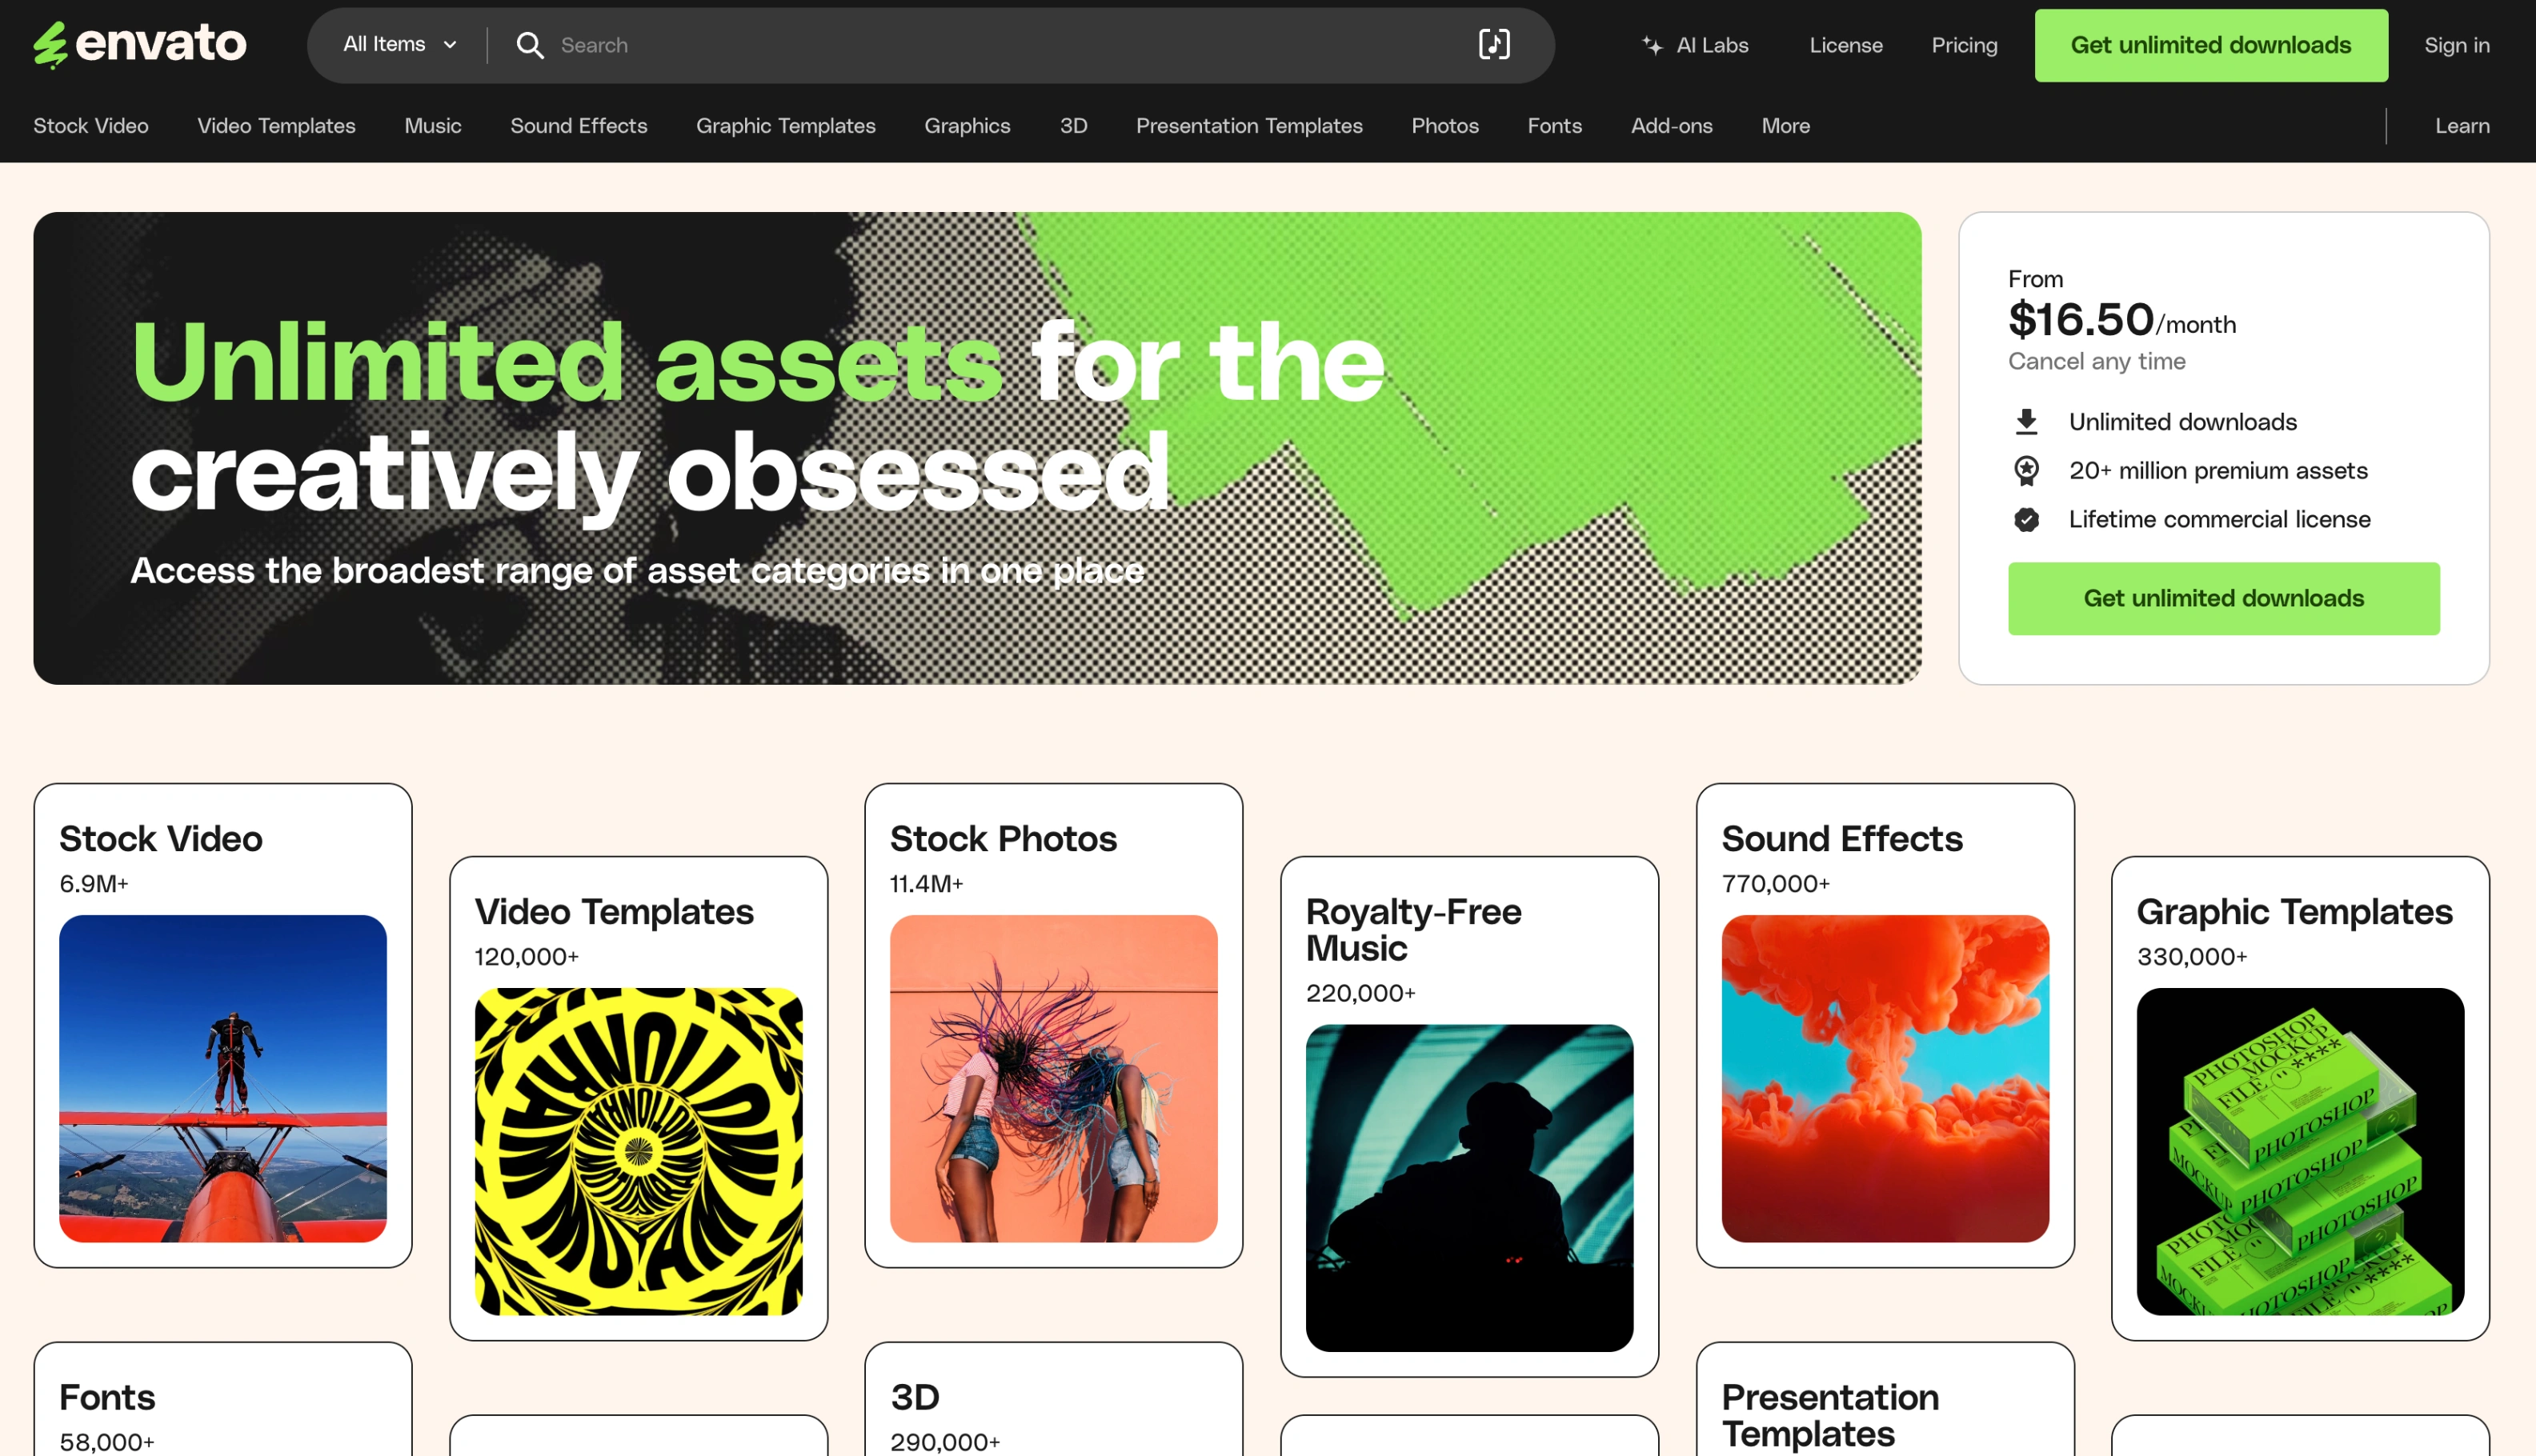This screenshot has width=2536, height=1456.
Task: Click the DJ silhouette Music thumbnail
Action: [x=1469, y=1188]
